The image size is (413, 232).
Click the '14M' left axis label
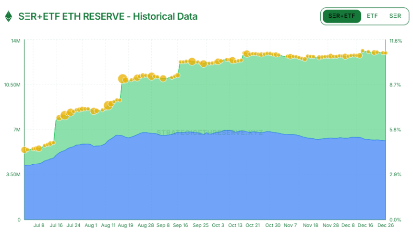15,40
